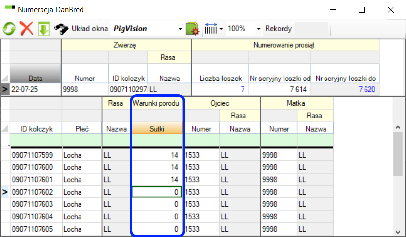The image size is (406, 237).
Task: Click the Układ okna label
Action: pos(89,29)
